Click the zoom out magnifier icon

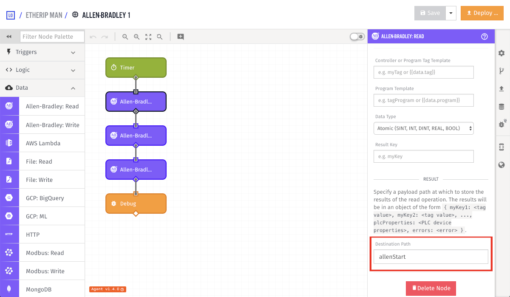pos(125,37)
